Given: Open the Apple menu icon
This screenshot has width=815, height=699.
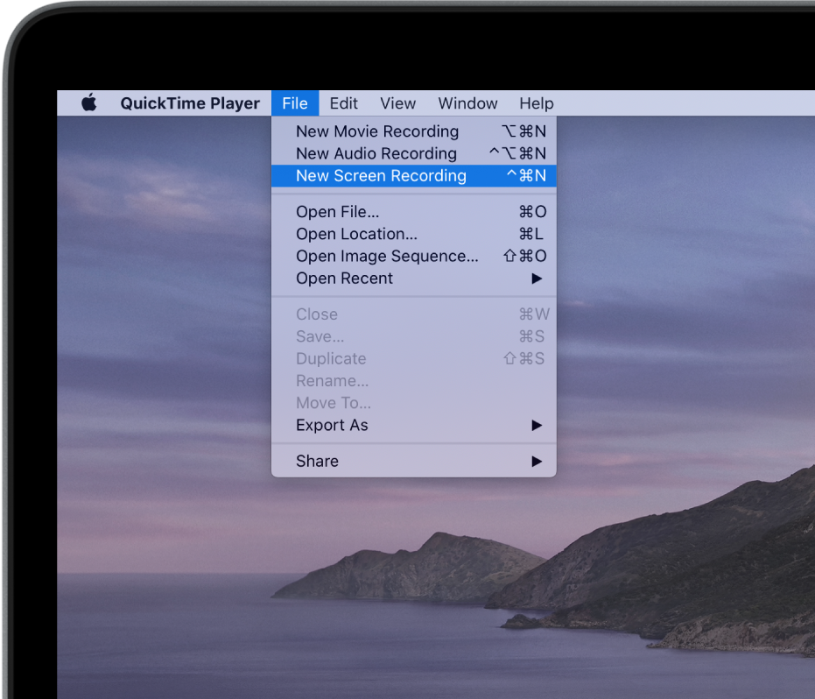Looking at the screenshot, I should [x=89, y=103].
